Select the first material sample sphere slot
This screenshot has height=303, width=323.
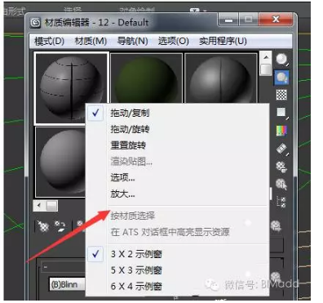71,87
